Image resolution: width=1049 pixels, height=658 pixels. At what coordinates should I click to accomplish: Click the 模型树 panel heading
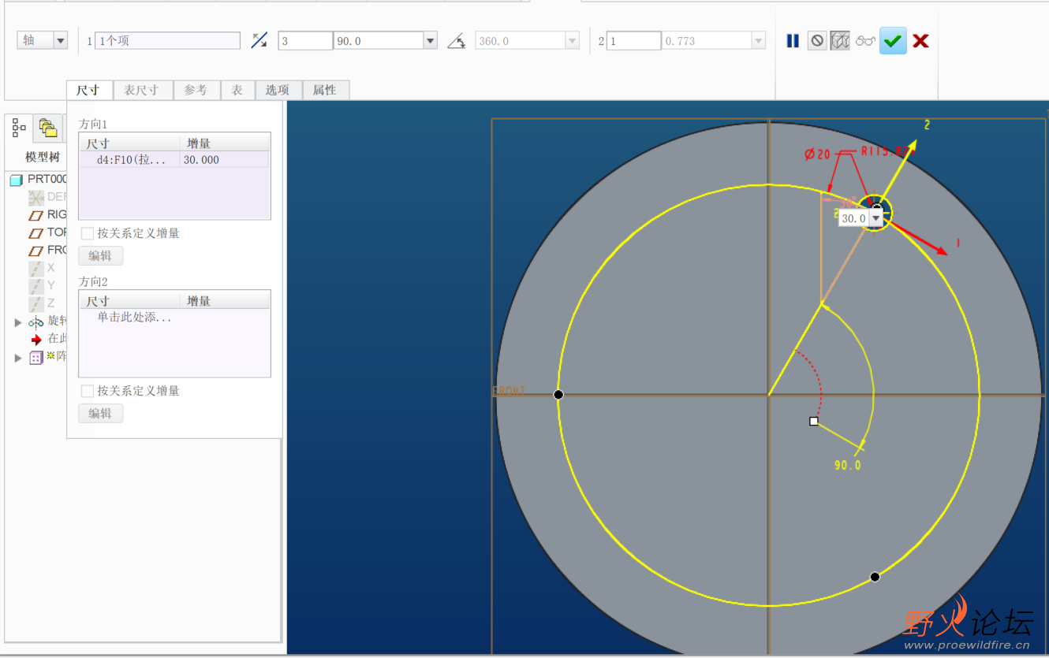[43, 157]
